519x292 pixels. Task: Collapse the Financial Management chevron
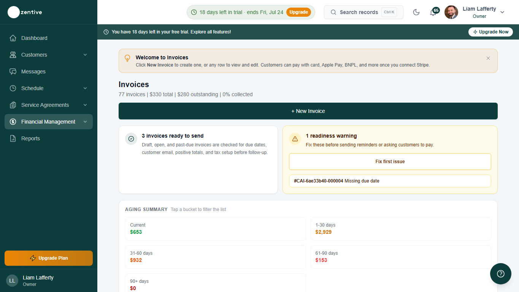click(x=85, y=122)
